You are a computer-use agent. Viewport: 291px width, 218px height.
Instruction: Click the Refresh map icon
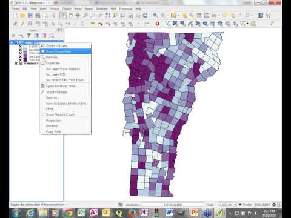coord(145,16)
